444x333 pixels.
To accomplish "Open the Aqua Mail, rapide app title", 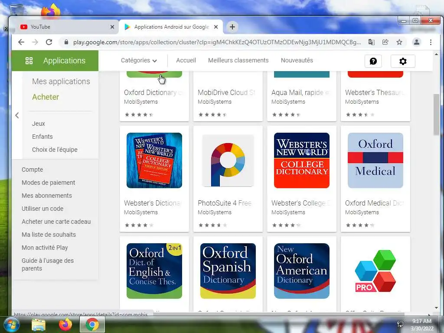I will [301, 93].
